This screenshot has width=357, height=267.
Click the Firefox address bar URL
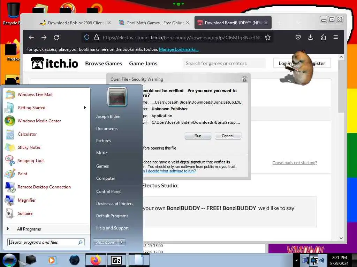point(182,38)
